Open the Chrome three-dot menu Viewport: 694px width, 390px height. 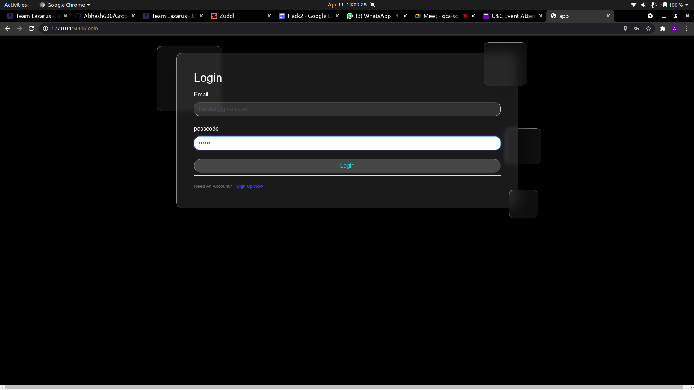[686, 29]
